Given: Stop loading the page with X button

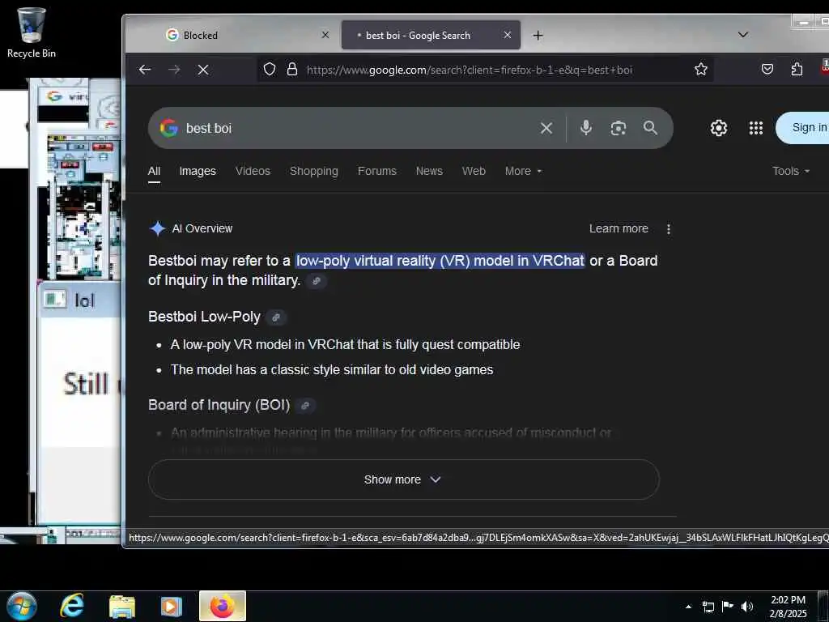Looking at the screenshot, I should tap(203, 70).
